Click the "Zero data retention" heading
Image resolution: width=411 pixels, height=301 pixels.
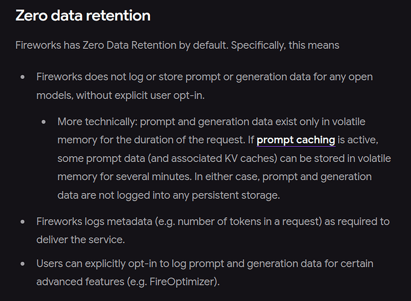(x=83, y=16)
